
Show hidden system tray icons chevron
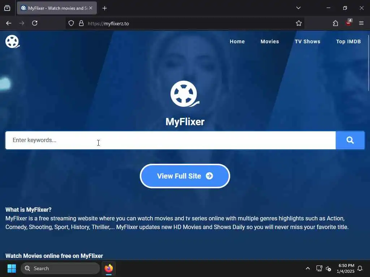[308, 268]
